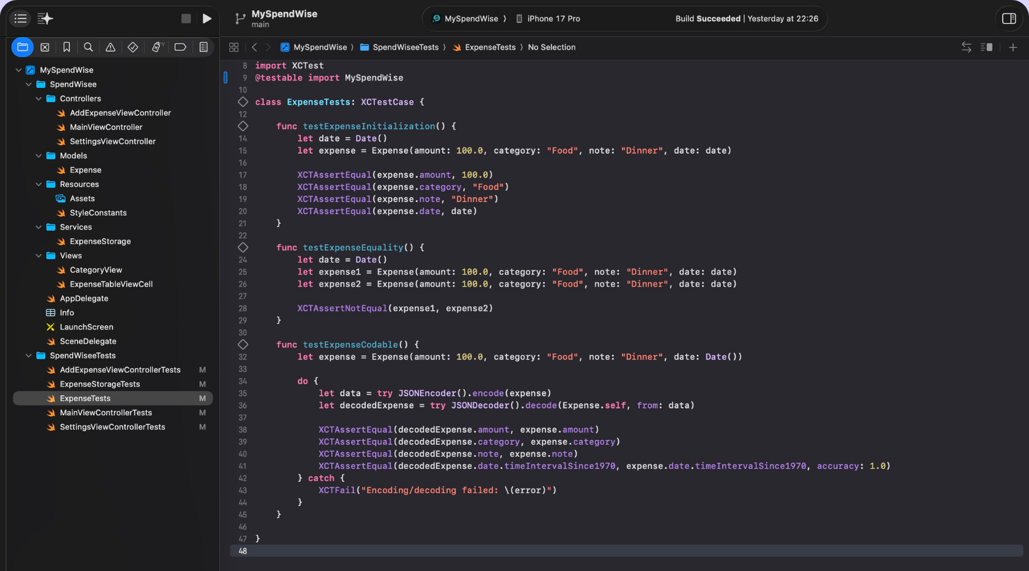The width and height of the screenshot is (1029, 571).
Task: Click SpendWiseeTests in the jump bar
Action: coord(405,47)
